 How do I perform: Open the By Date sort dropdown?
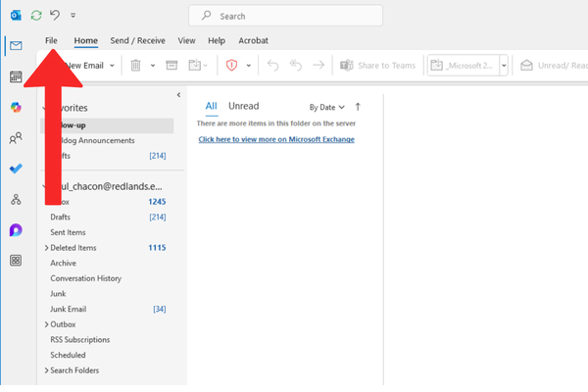pos(326,107)
